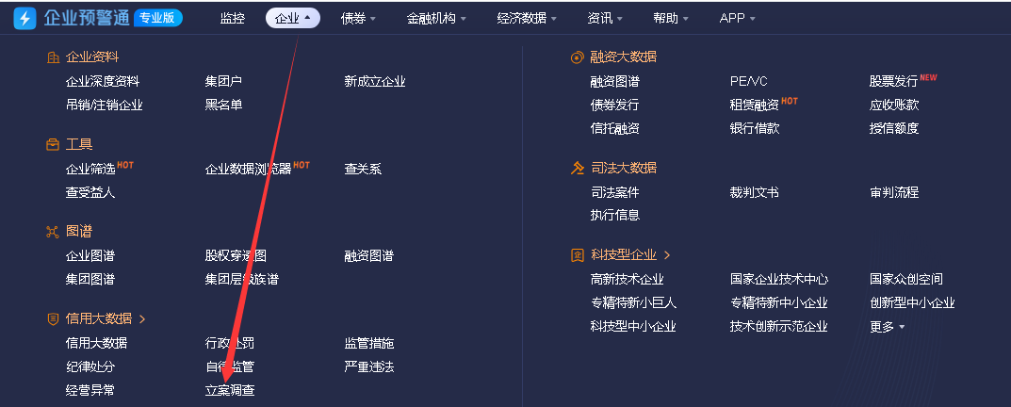This screenshot has height=407, width=1011.
Task: Open the 立案调查 link
Action: [230, 390]
